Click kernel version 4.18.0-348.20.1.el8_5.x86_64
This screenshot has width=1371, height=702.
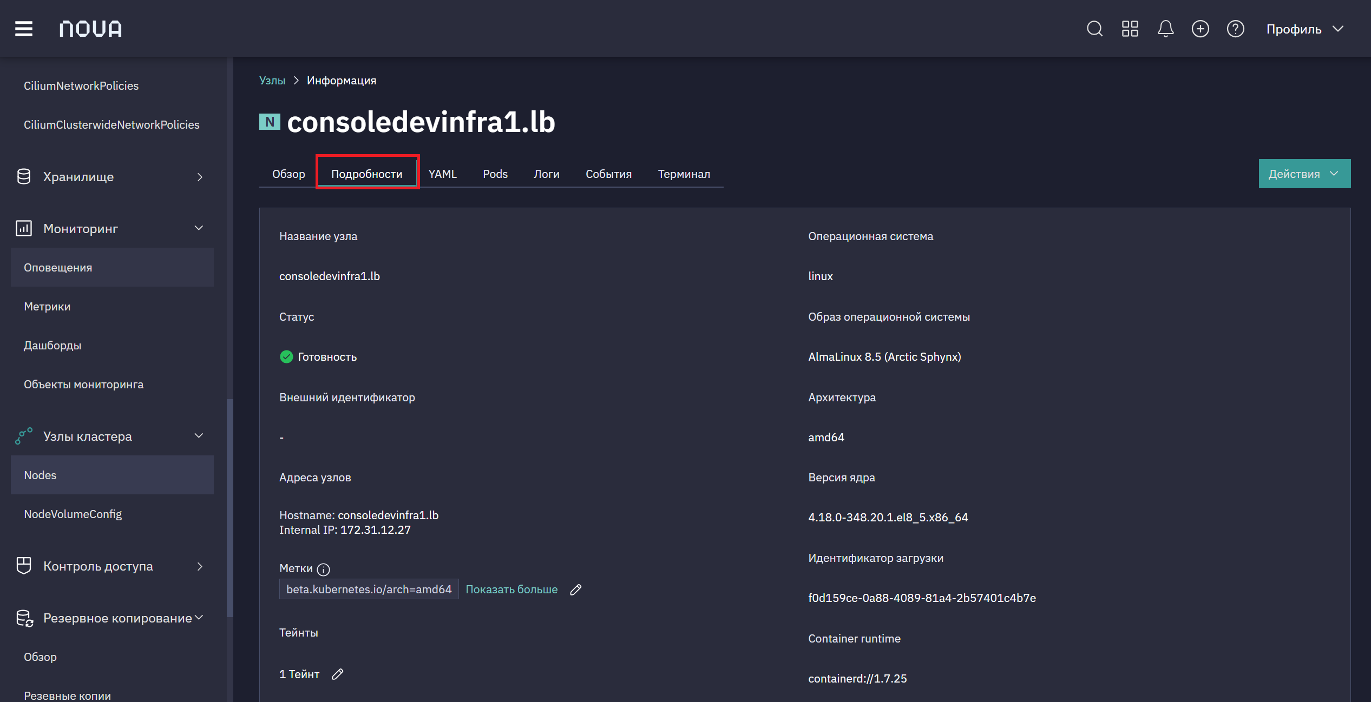tap(888, 517)
